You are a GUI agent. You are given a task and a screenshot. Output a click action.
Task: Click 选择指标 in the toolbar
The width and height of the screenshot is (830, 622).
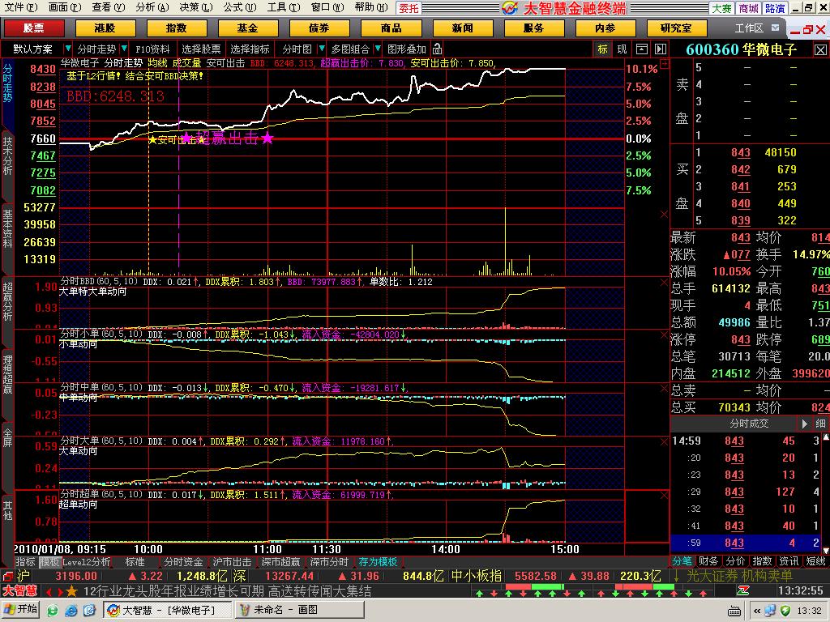250,49
